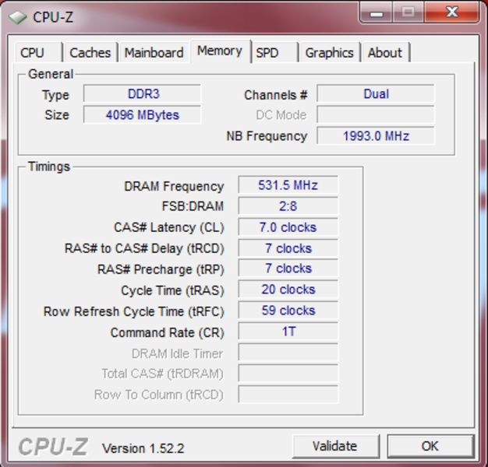Screen dimensions: 488x467
Task: Select the 4096 MBytes size value
Action: (142, 114)
